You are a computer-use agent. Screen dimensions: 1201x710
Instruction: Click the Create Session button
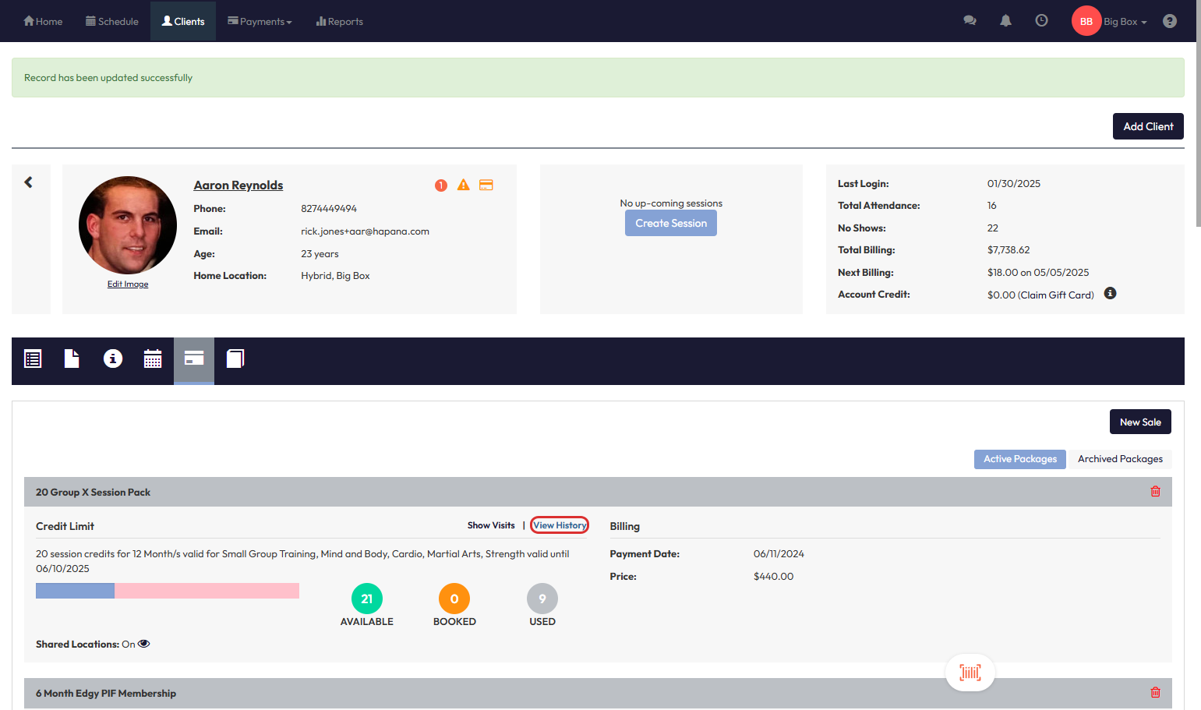pyautogui.click(x=670, y=223)
